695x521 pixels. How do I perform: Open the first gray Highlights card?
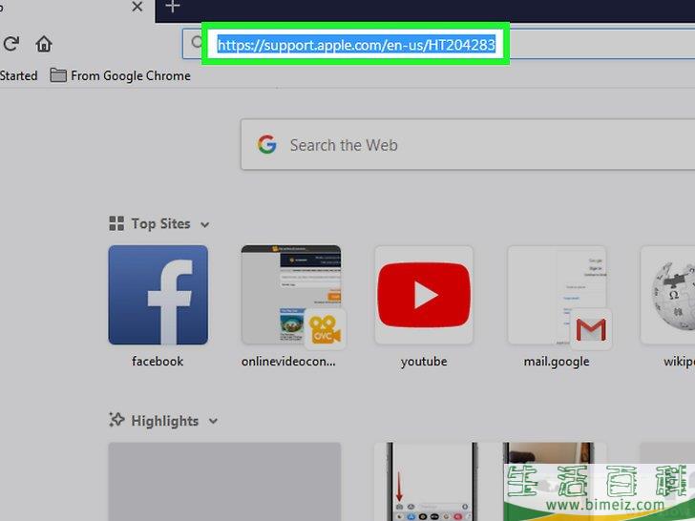[224, 482]
